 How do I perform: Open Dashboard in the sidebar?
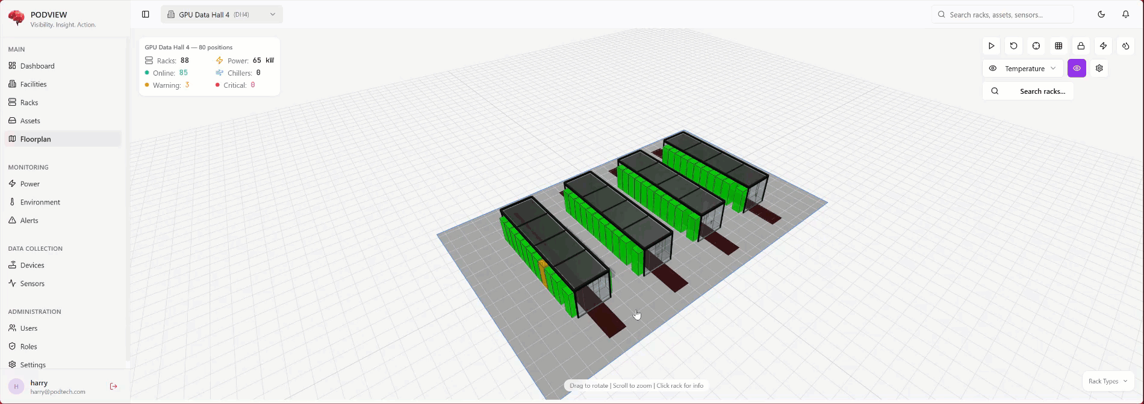point(63,66)
